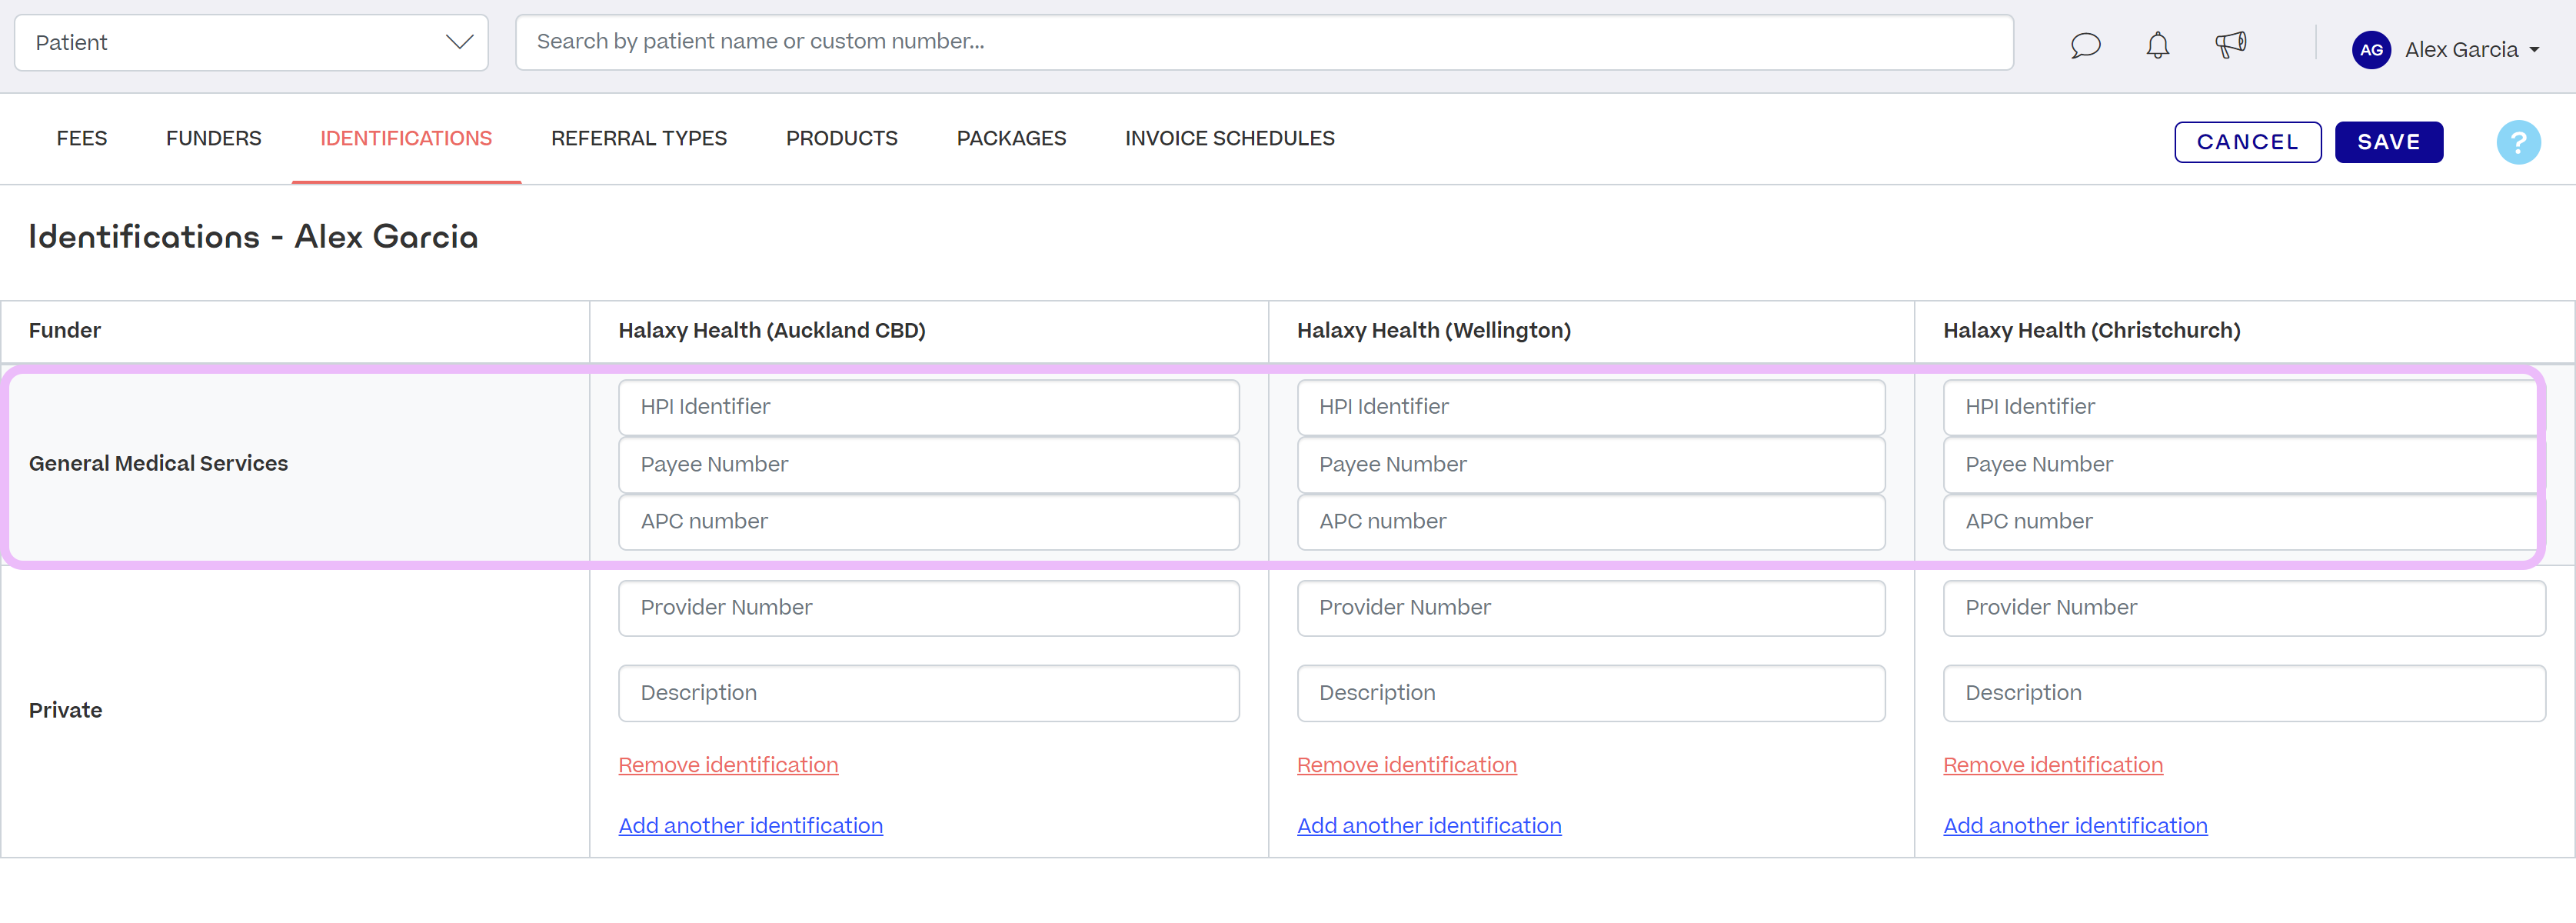2576x923 pixels.
Task: Click the AG user avatar
Action: pos(2371,49)
